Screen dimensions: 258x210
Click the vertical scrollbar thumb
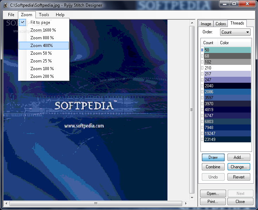click(192, 110)
